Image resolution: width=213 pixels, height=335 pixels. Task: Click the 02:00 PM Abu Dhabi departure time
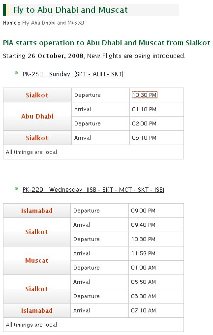144,123
